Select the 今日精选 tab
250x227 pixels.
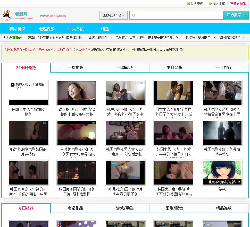(26, 208)
